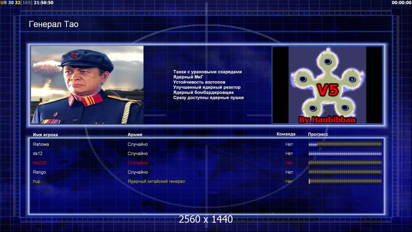Click Rango's army 'Случайно'
This screenshot has width=412, height=232.
point(138,172)
